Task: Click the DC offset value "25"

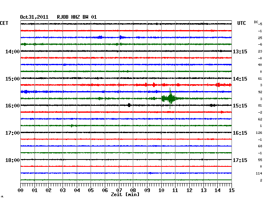Action: pos(260,38)
